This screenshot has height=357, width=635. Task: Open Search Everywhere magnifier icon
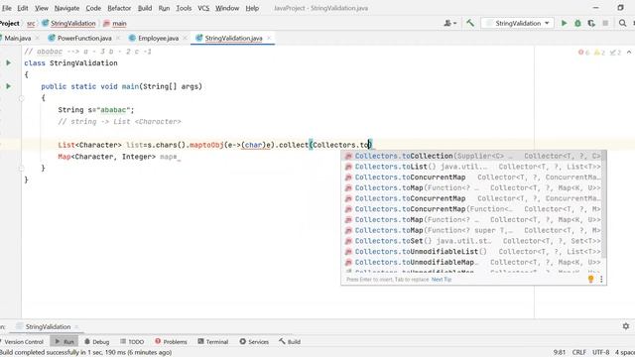(x=622, y=23)
